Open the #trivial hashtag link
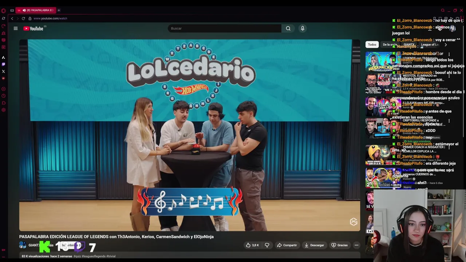 (111, 256)
